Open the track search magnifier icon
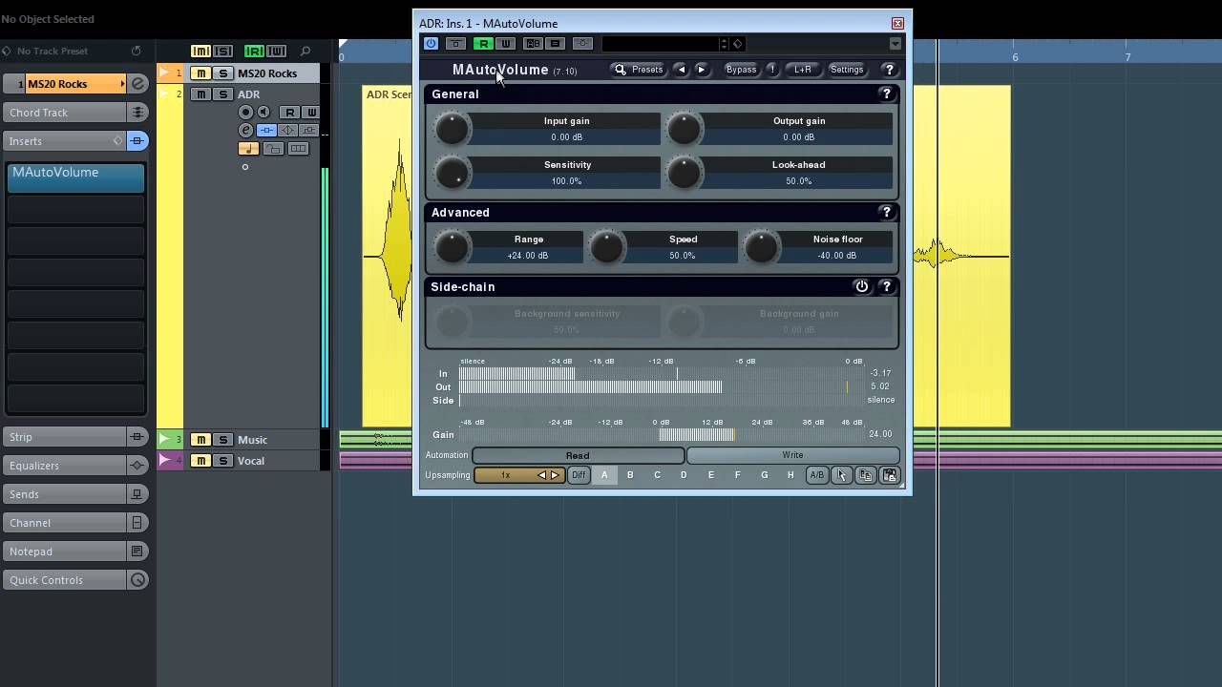The width and height of the screenshot is (1222, 687). (x=305, y=52)
